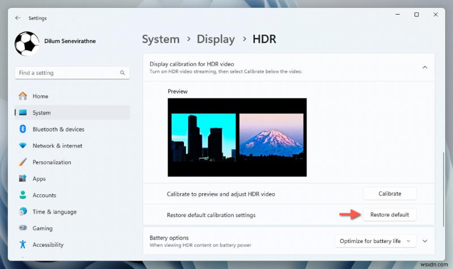Click Calibrate to preview and adjust HDR video text
Viewport: 453px width, 269px height.
(x=221, y=194)
